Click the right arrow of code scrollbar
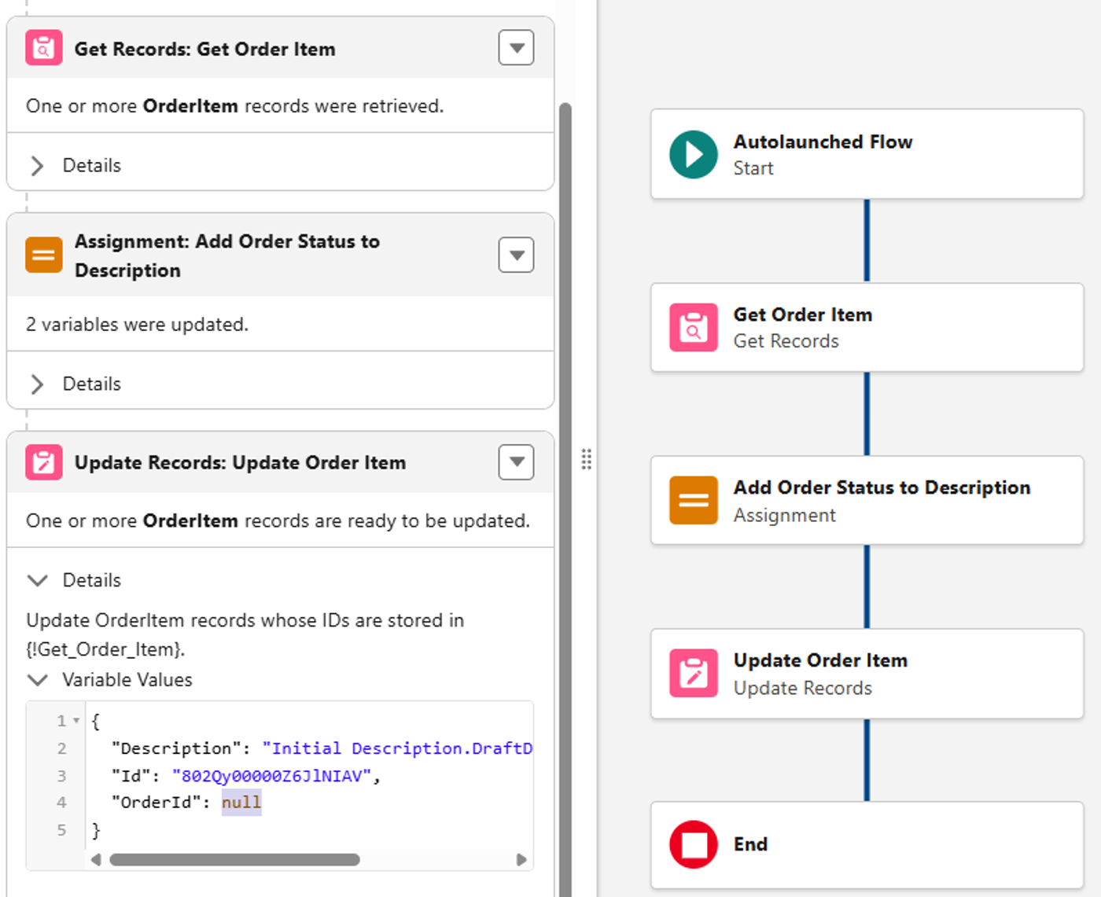 coord(521,859)
